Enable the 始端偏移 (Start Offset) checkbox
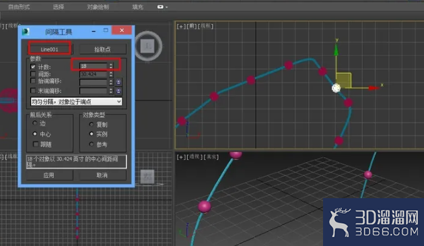 click(x=33, y=81)
